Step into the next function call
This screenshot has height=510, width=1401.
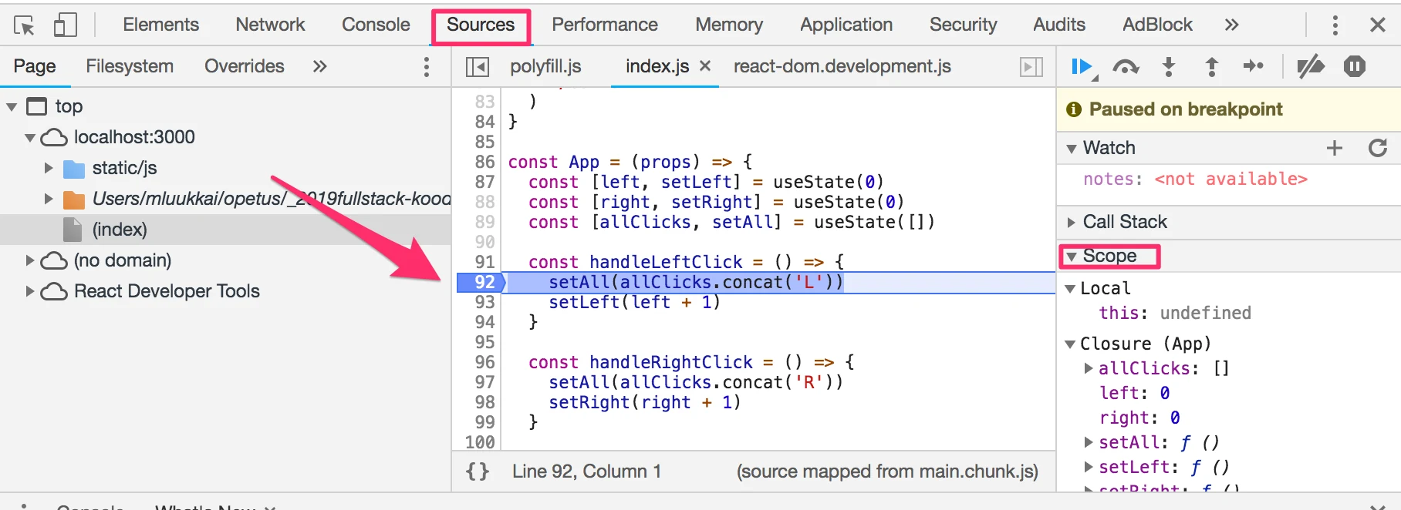1169,67
